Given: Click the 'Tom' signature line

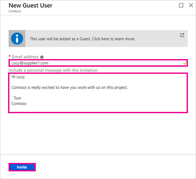Looking at the screenshot, I should click(17, 98).
